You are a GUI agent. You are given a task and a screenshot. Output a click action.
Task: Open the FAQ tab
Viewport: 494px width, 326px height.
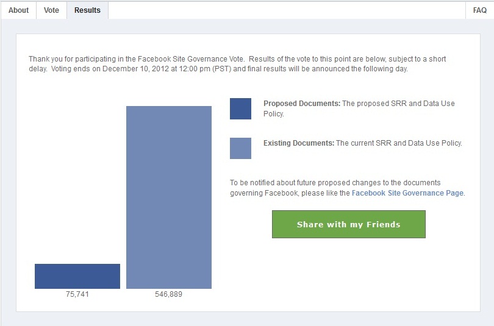click(479, 10)
